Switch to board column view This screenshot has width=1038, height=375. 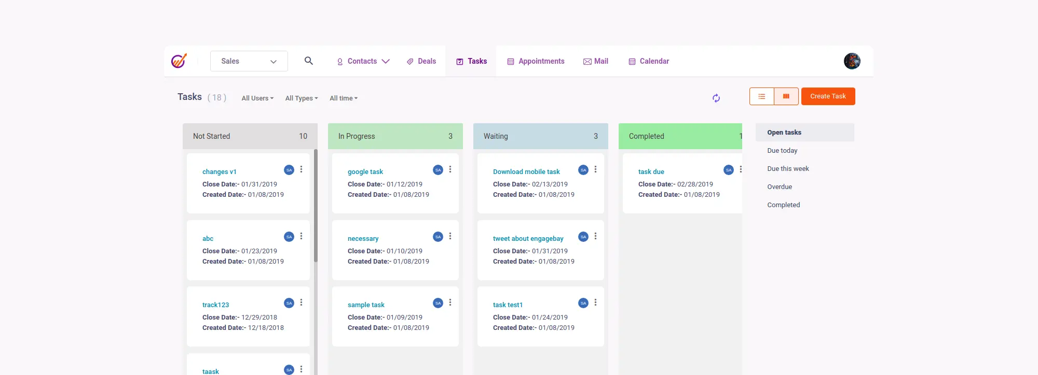coord(786,96)
